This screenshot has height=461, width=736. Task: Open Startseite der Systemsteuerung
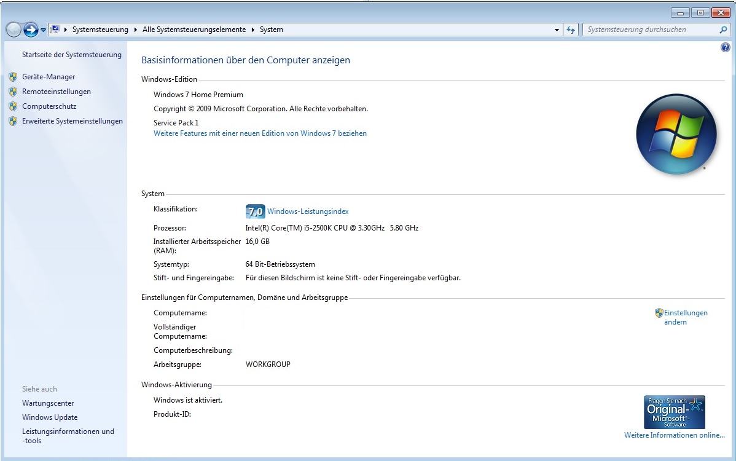tap(72, 55)
